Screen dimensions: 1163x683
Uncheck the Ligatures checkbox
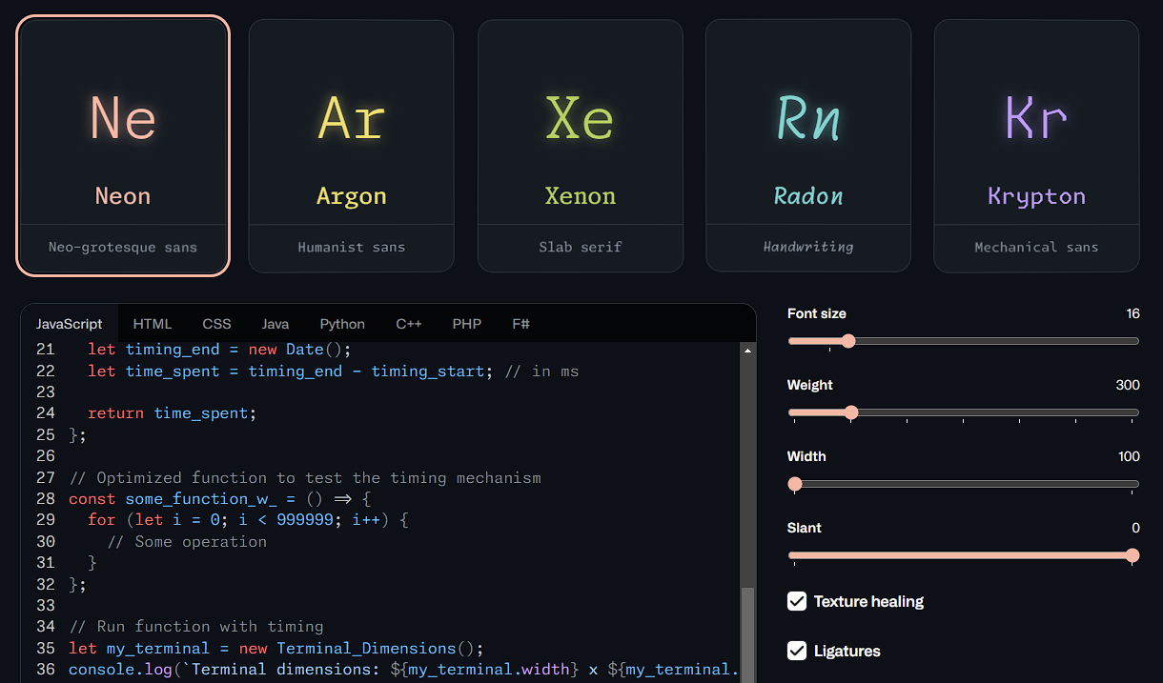tap(797, 651)
